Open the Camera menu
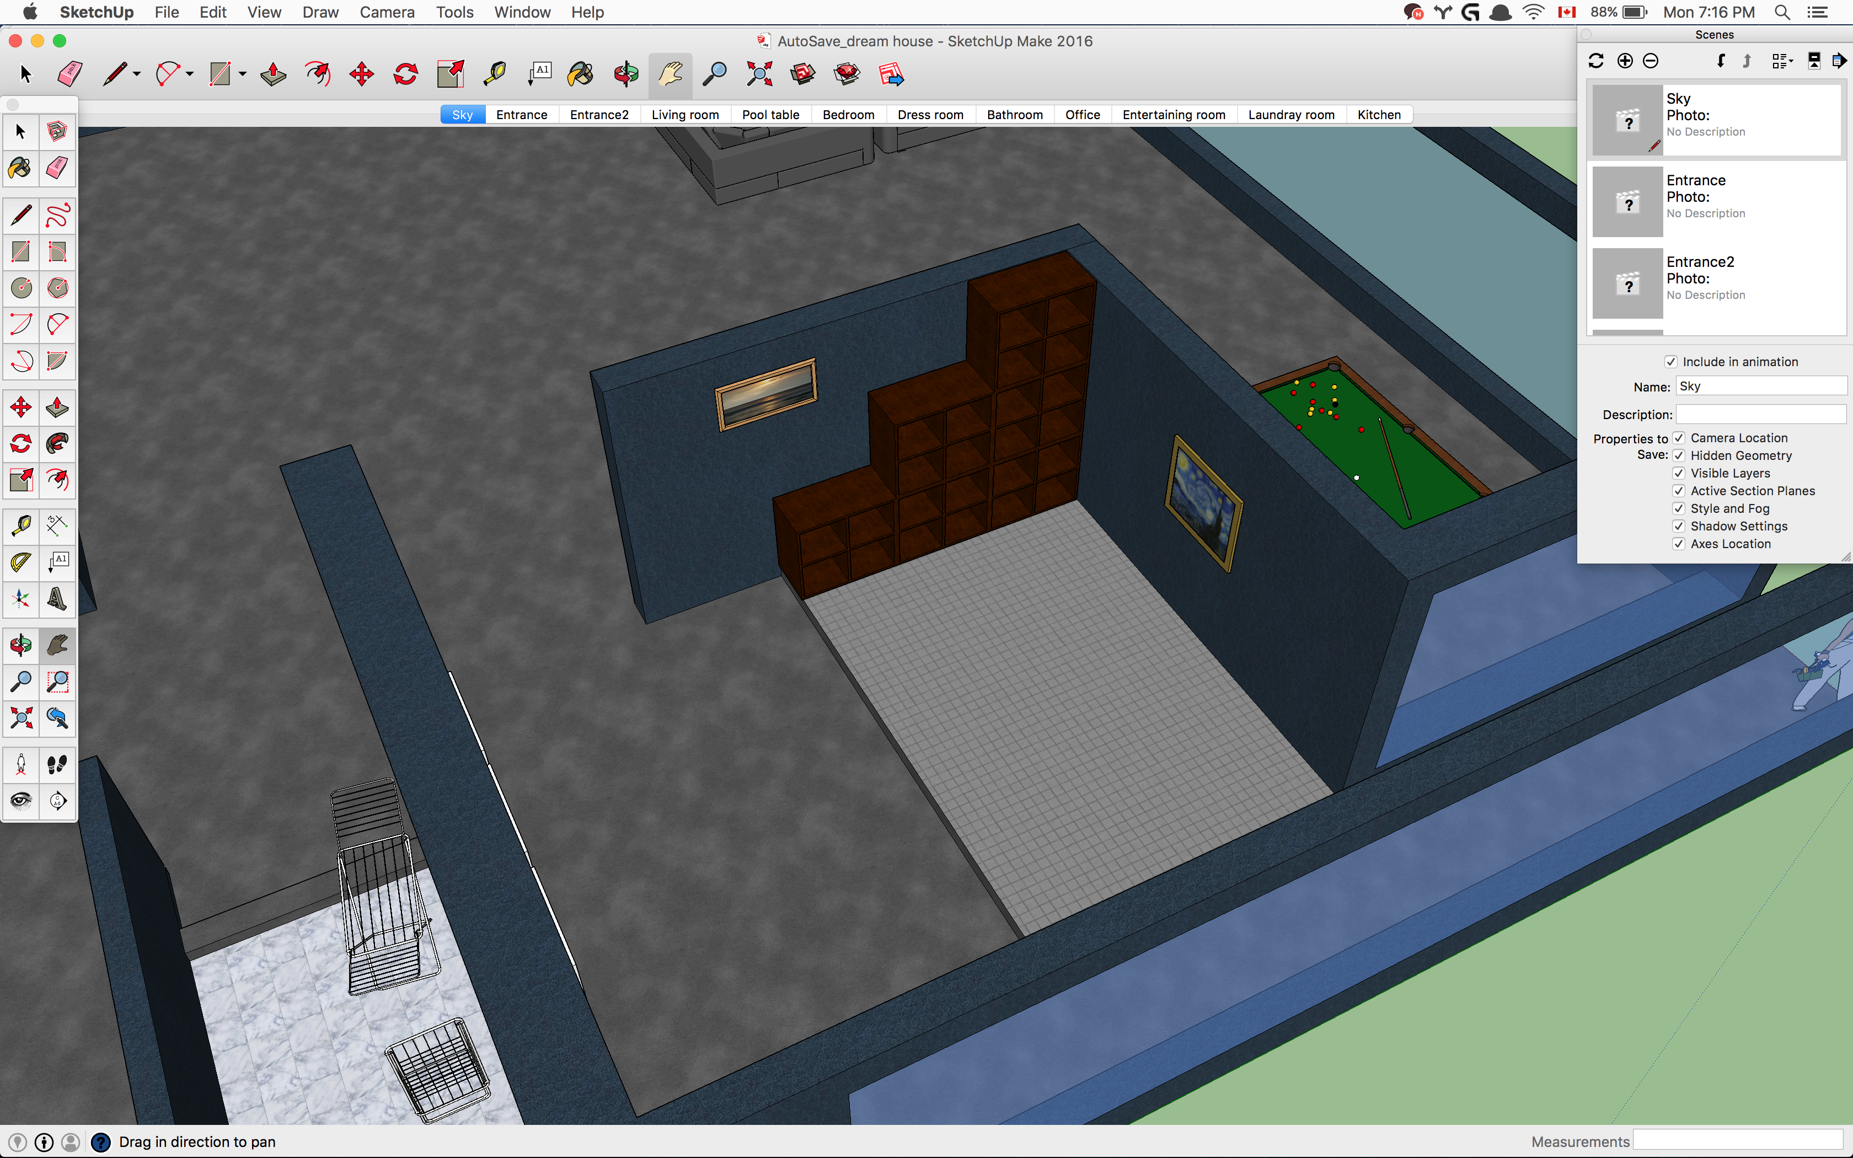The width and height of the screenshot is (1853, 1158). click(x=387, y=12)
